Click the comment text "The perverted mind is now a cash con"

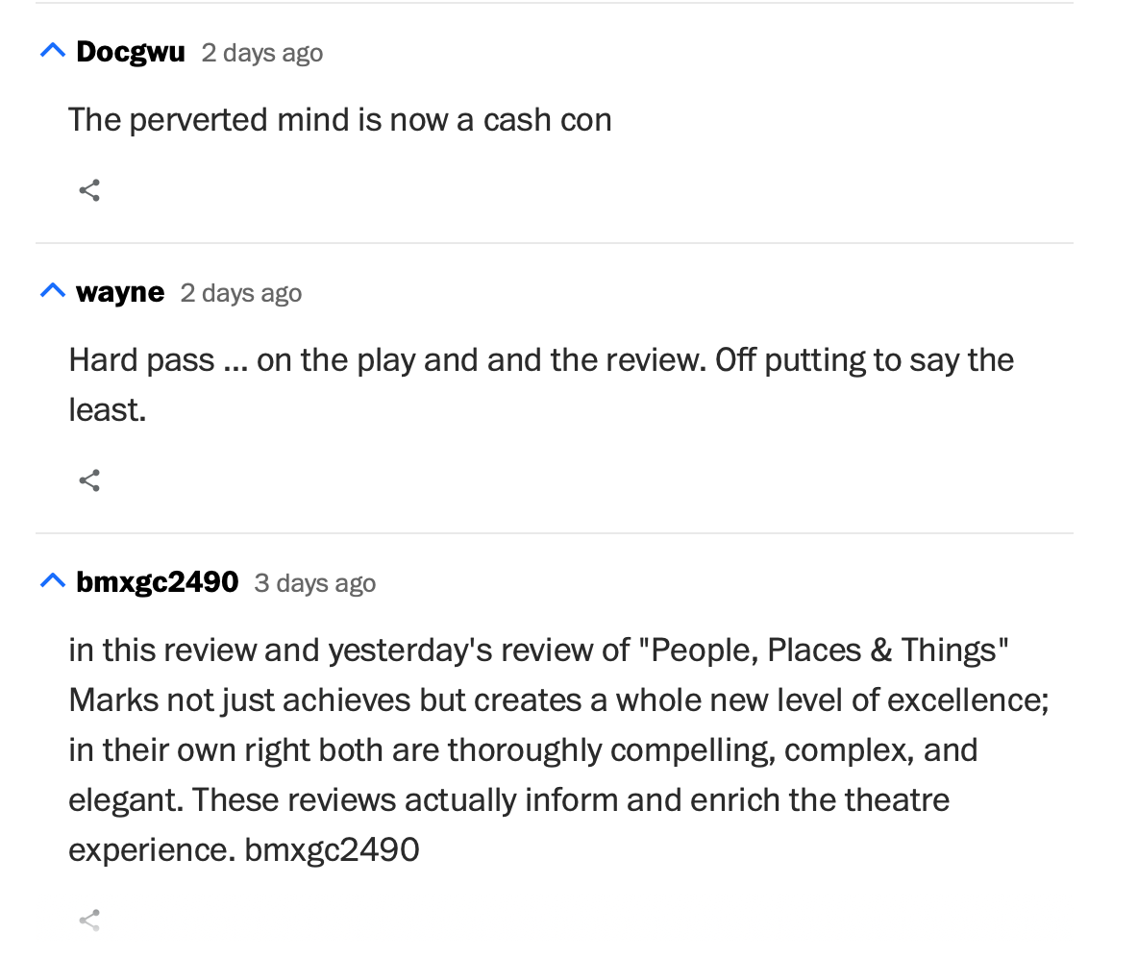coord(340,120)
